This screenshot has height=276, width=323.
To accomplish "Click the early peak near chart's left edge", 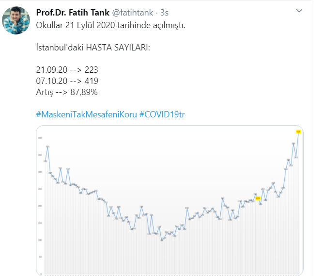I will [x=47, y=146].
